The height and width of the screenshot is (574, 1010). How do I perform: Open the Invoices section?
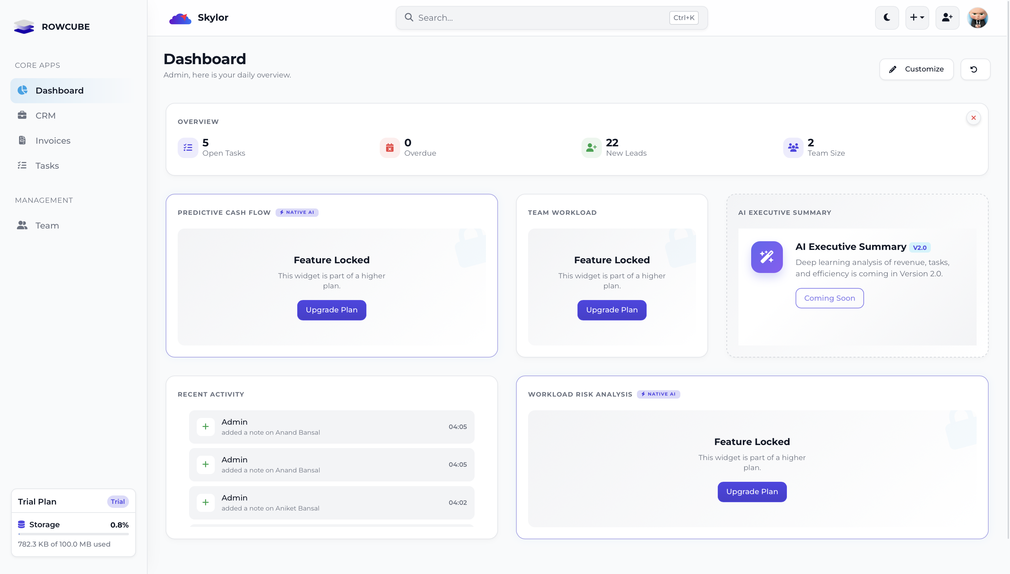coord(53,140)
